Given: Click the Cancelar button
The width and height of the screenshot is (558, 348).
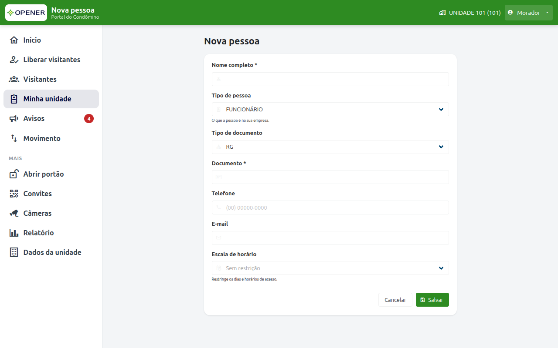Looking at the screenshot, I should point(395,300).
